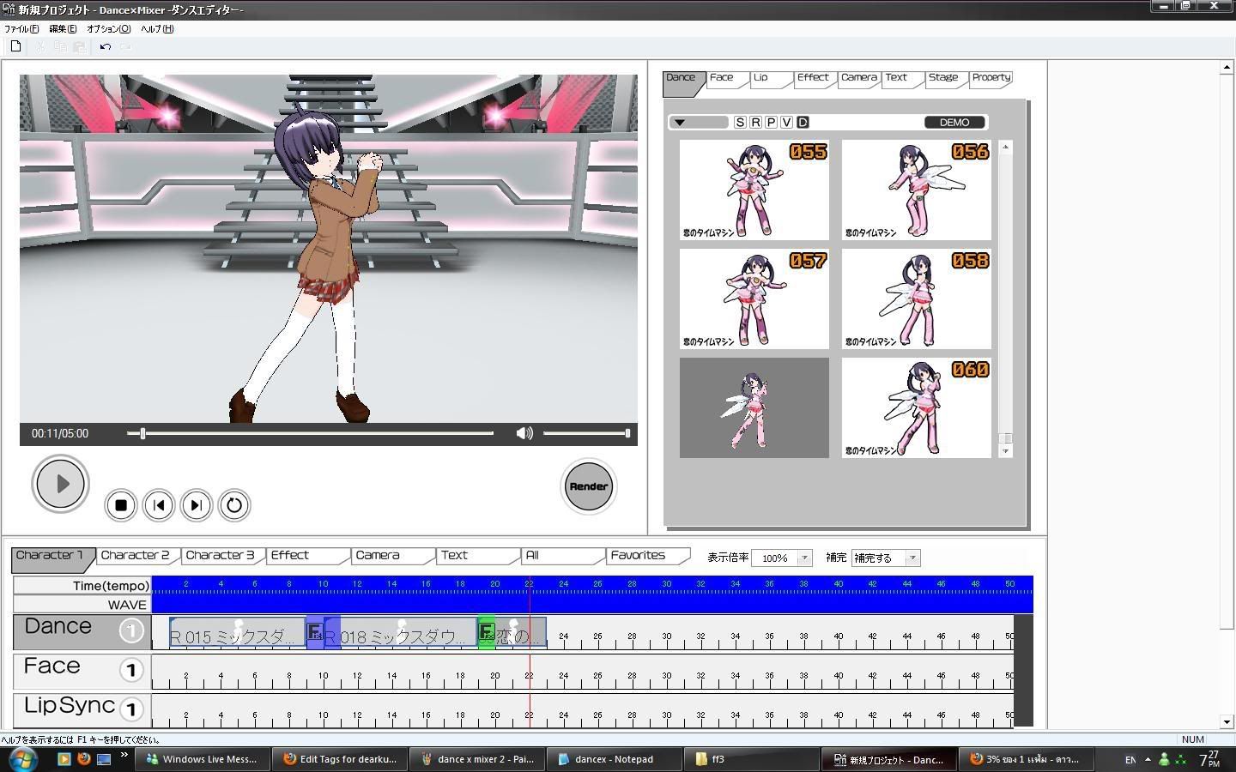1236x772 pixels.
Task: Open the 編集(E) menu
Action: (x=63, y=28)
